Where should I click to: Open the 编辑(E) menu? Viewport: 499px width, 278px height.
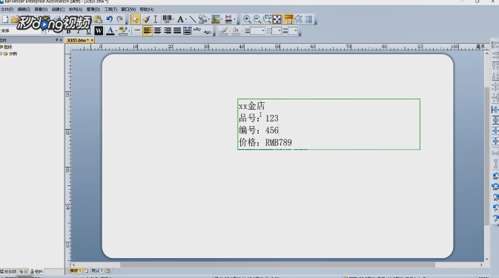coord(24,10)
